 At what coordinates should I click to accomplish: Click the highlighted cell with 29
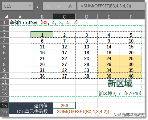click(x=109, y=64)
